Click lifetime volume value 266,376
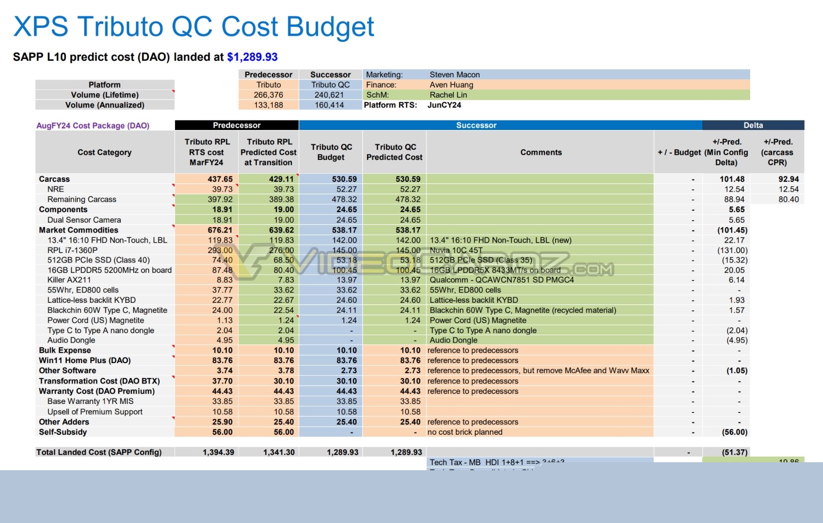Viewport: 823px width, 523px height. pos(268,95)
